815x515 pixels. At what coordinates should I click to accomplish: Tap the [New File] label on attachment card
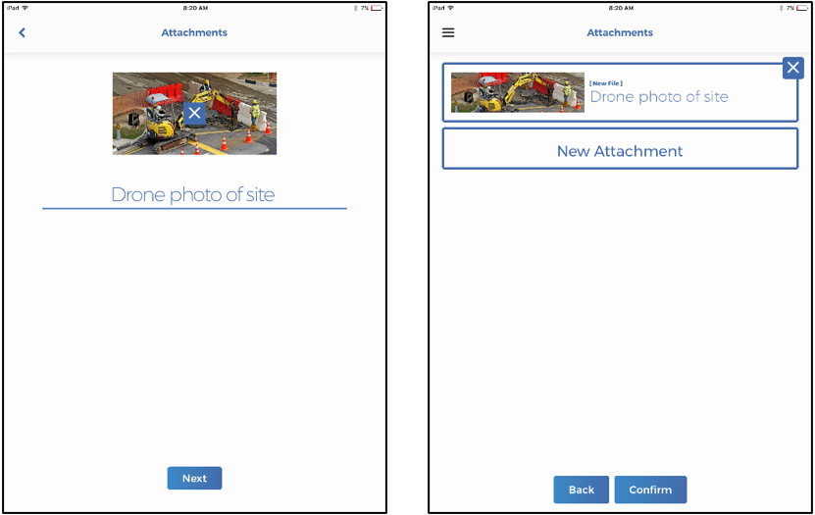tap(605, 83)
